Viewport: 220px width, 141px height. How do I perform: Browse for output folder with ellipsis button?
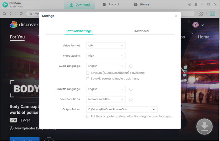[154, 109]
